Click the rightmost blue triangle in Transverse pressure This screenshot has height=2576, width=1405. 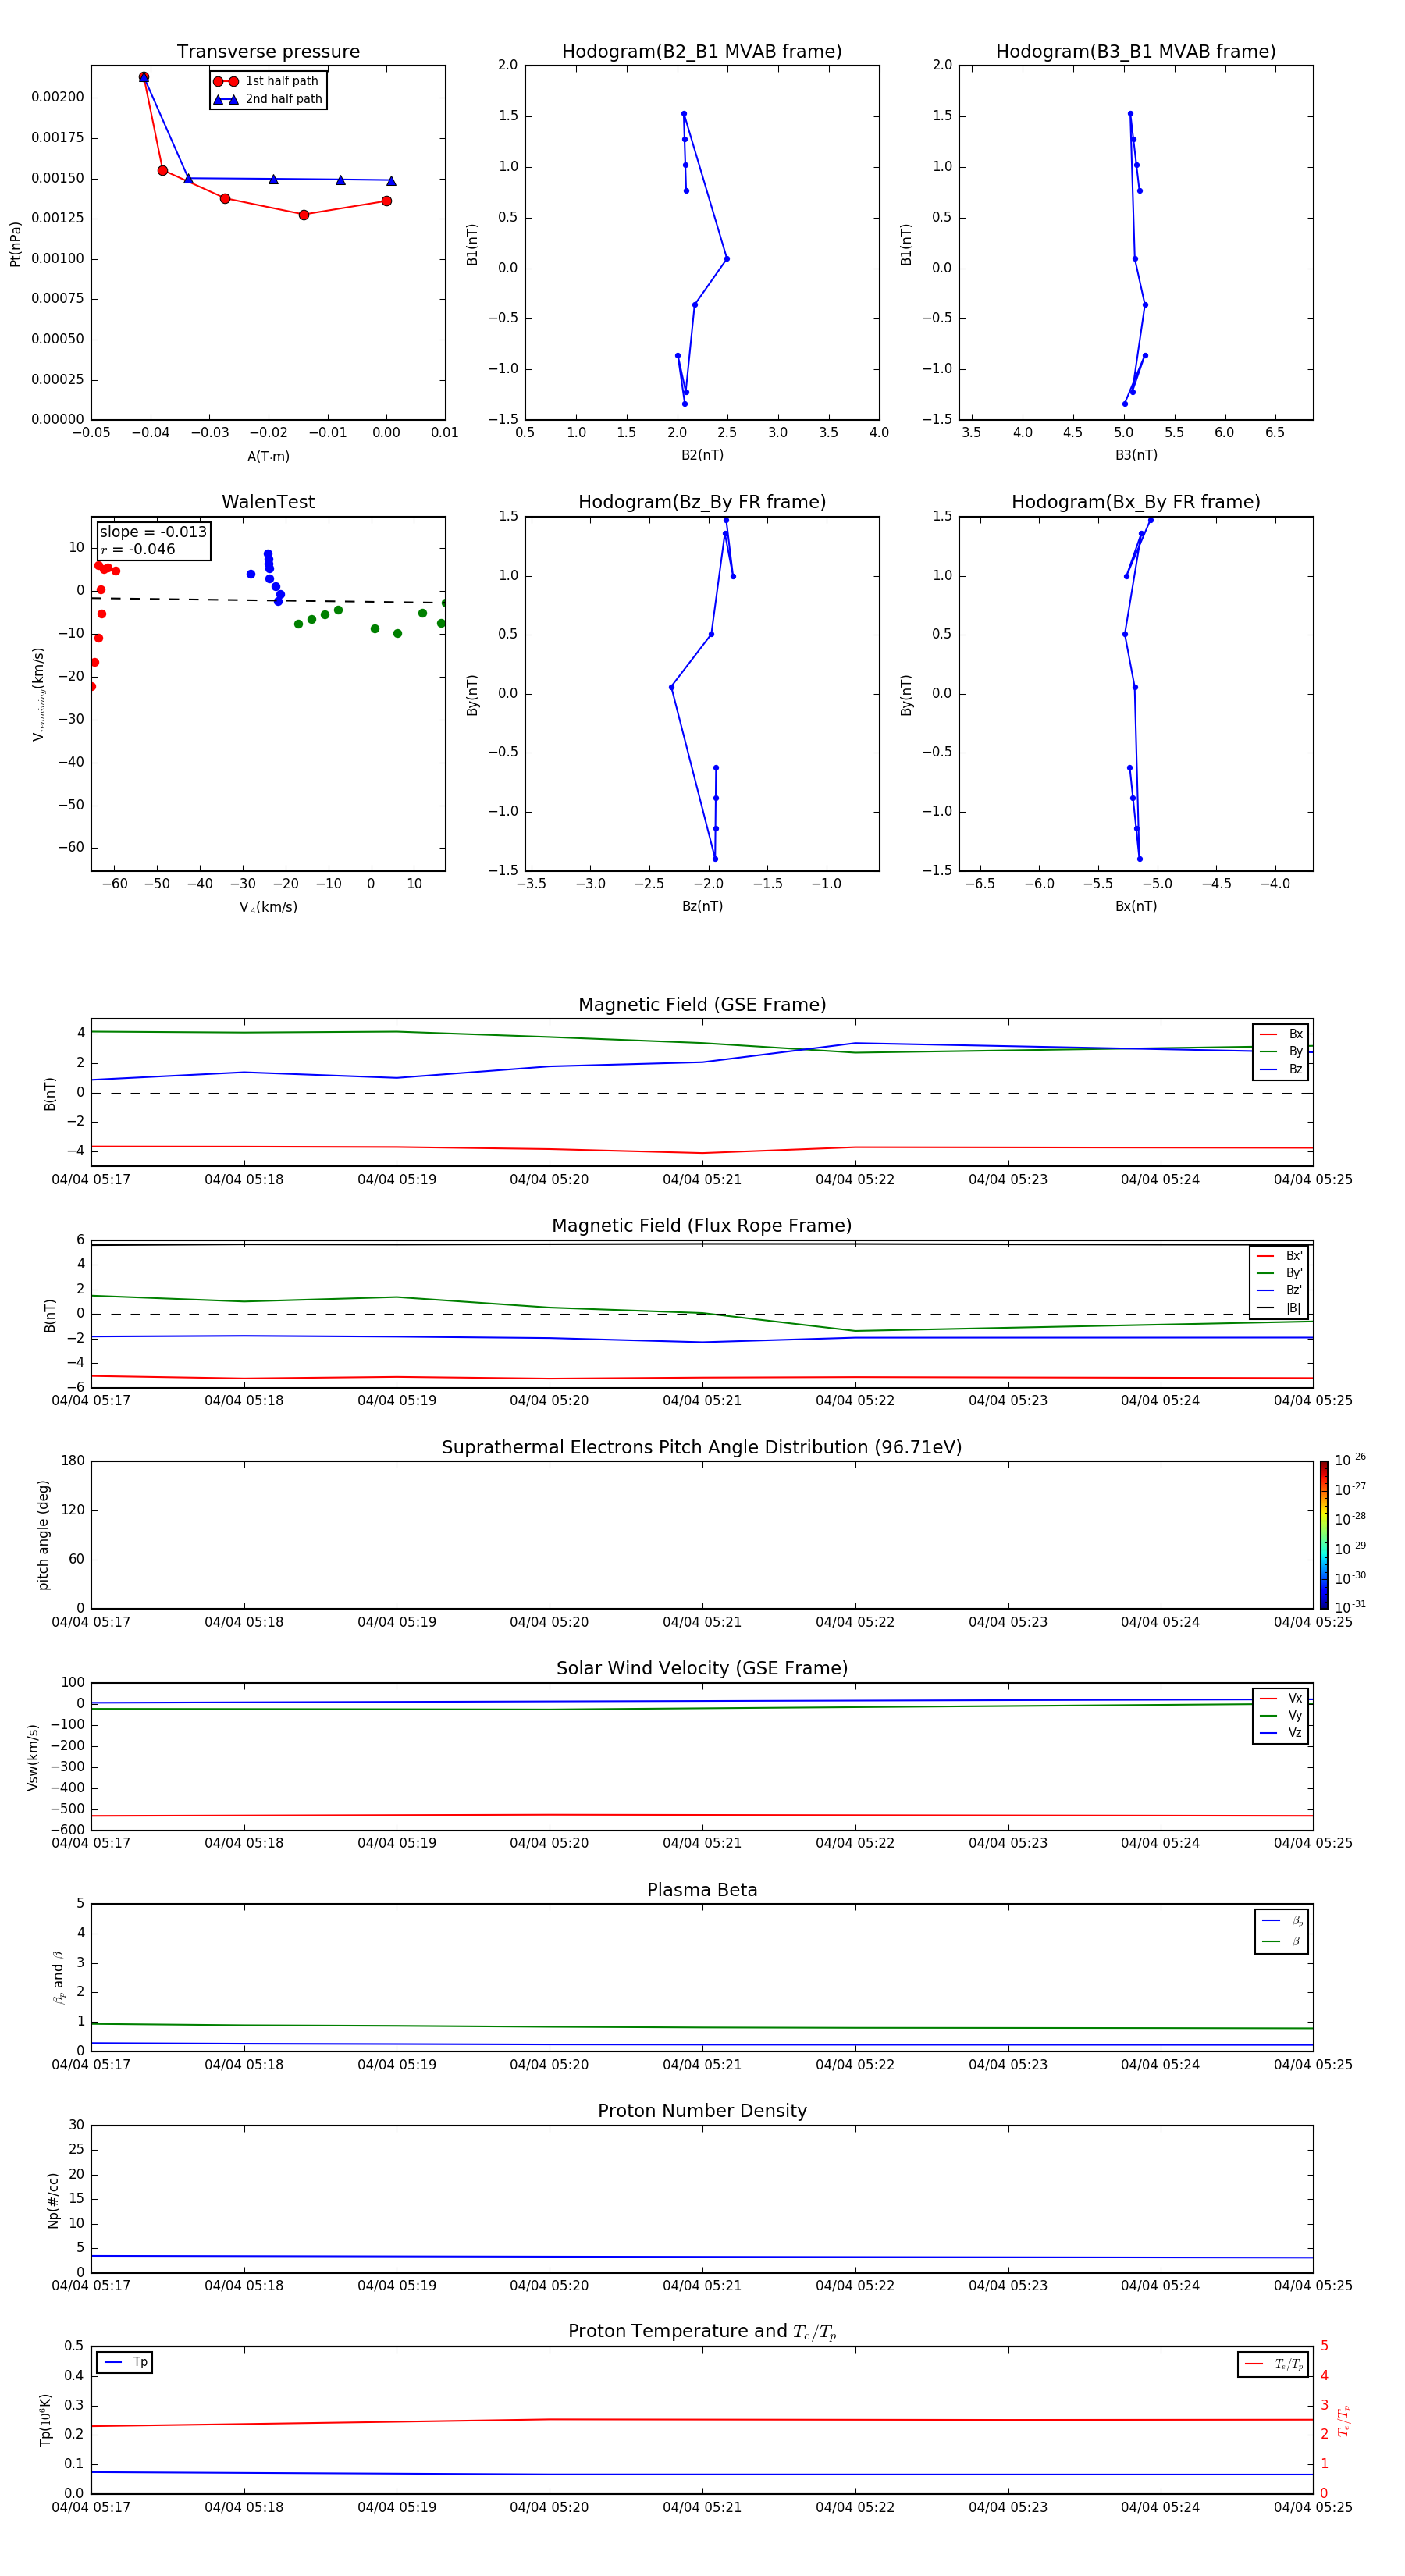pos(391,181)
